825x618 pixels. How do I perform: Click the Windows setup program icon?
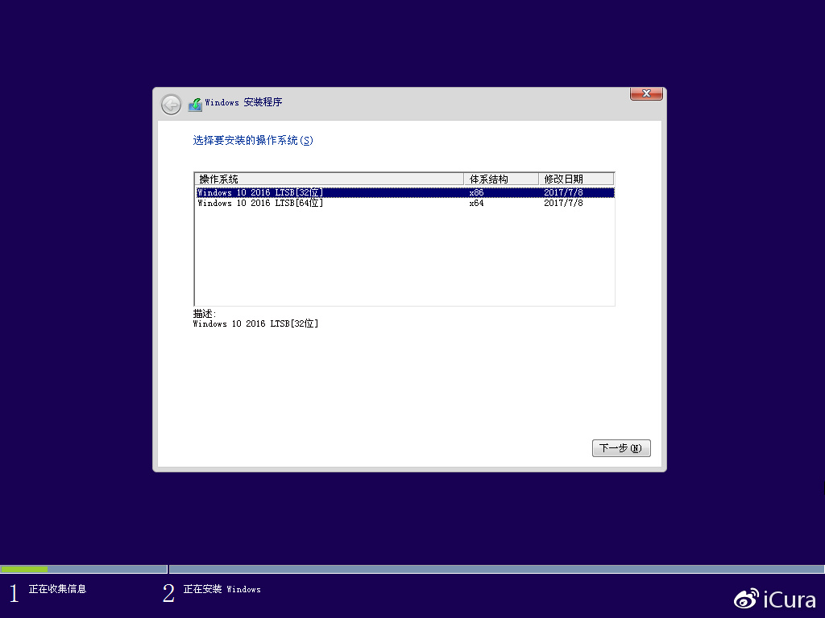(195, 104)
